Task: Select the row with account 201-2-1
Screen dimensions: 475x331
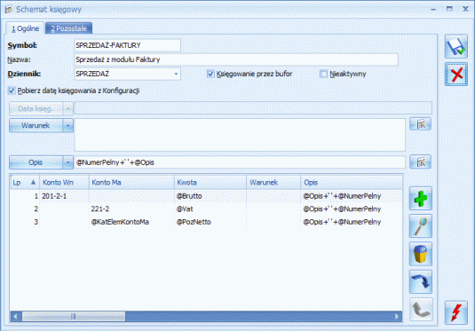Action: (x=206, y=196)
